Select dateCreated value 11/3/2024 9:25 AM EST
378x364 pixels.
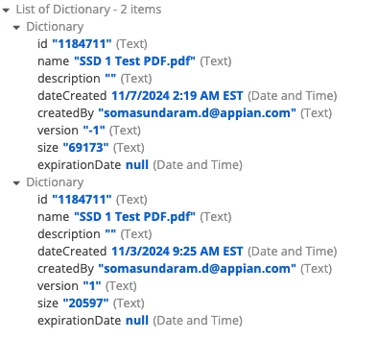pyautogui.click(x=177, y=252)
